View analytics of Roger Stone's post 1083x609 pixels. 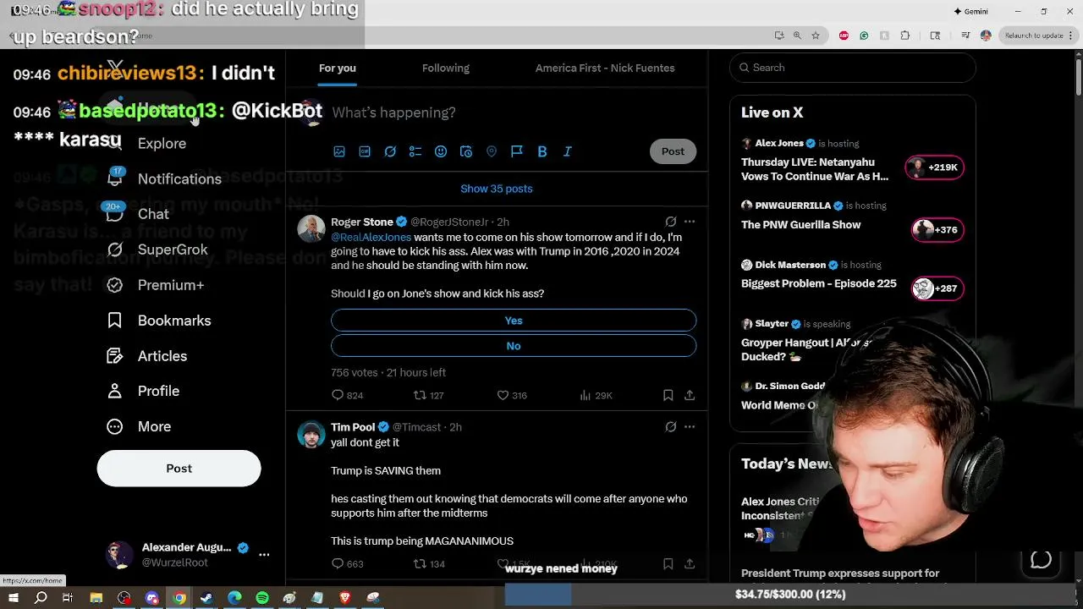[x=596, y=395]
